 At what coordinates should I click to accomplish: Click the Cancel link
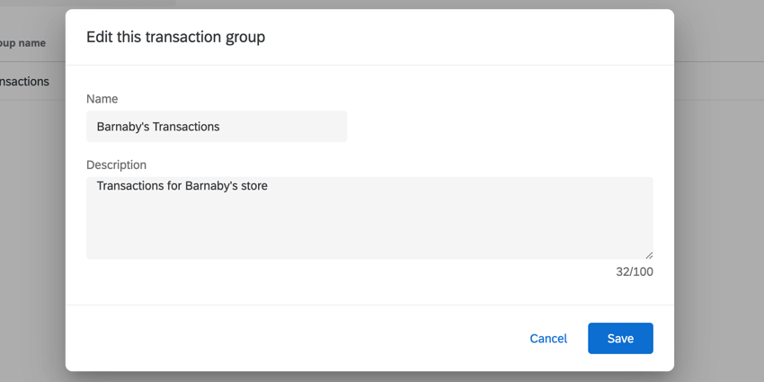(x=548, y=339)
